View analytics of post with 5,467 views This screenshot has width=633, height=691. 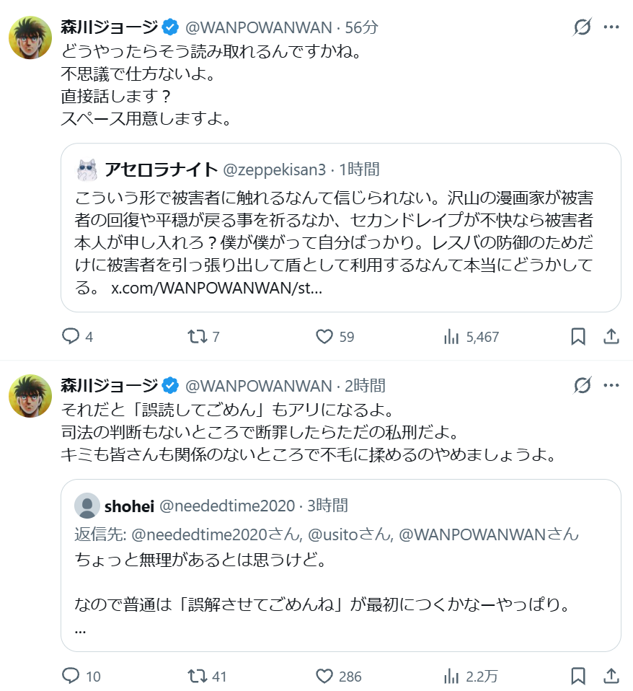point(452,336)
